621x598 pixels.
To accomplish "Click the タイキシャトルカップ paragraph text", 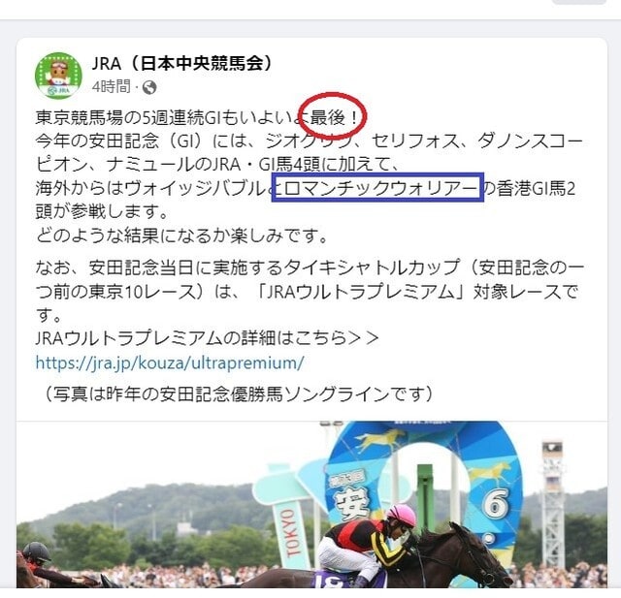I will [310, 291].
